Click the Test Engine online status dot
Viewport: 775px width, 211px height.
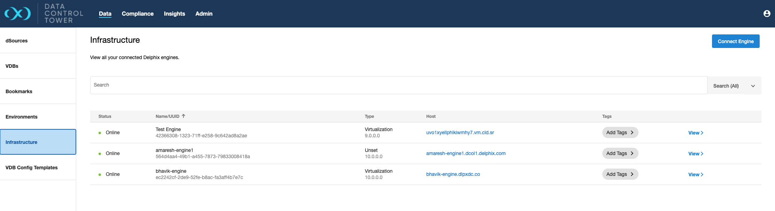tap(100, 133)
